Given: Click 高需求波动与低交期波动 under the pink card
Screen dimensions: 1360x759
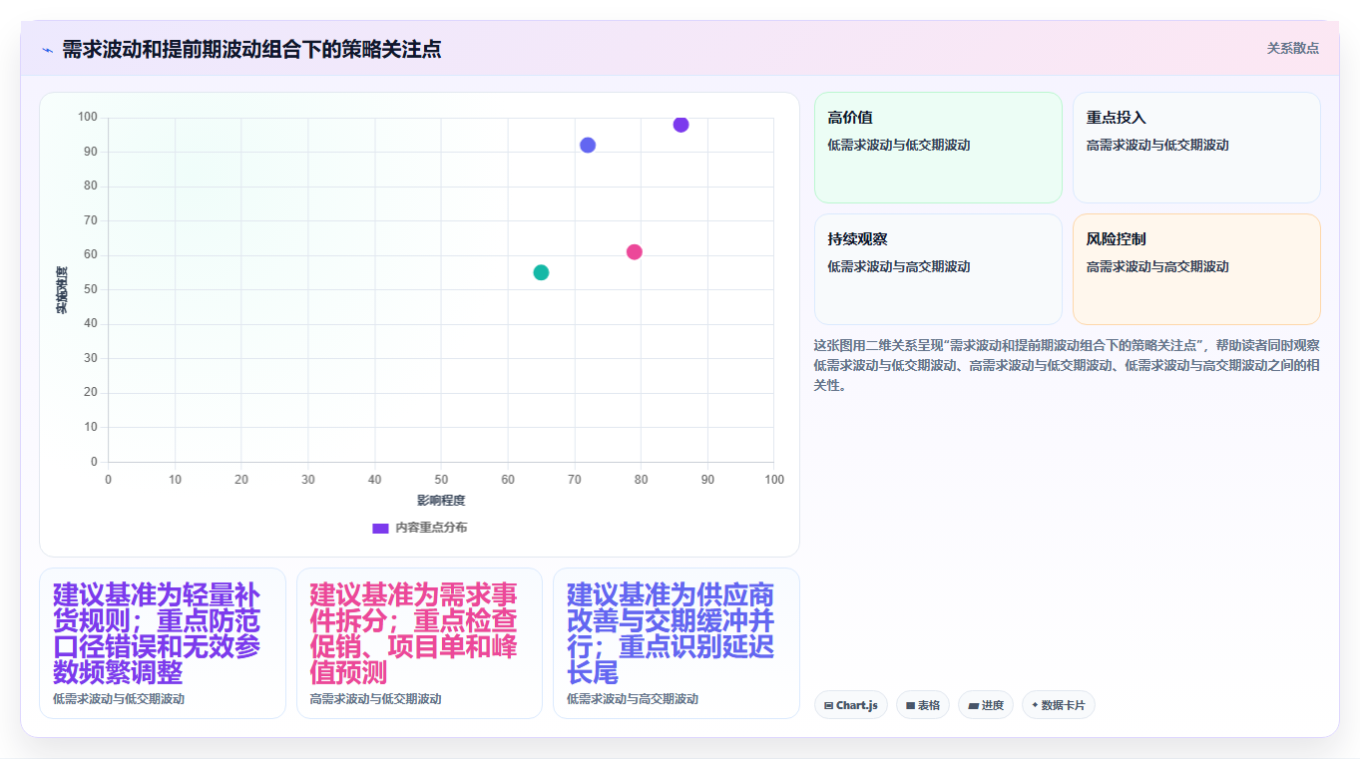Looking at the screenshot, I should click(376, 699).
